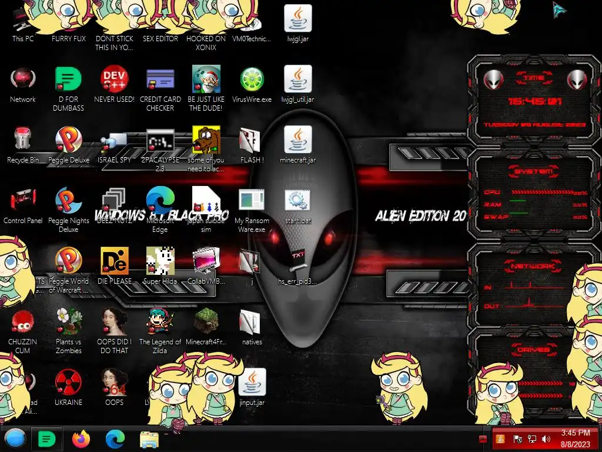602x452 pixels.
Task: Launch the Peggle Deluxe shortcut
Action: [x=68, y=139]
